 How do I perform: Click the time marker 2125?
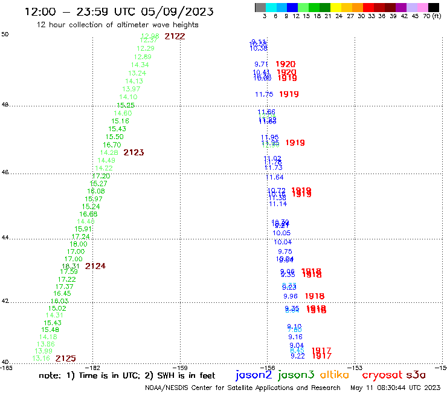tap(66, 359)
